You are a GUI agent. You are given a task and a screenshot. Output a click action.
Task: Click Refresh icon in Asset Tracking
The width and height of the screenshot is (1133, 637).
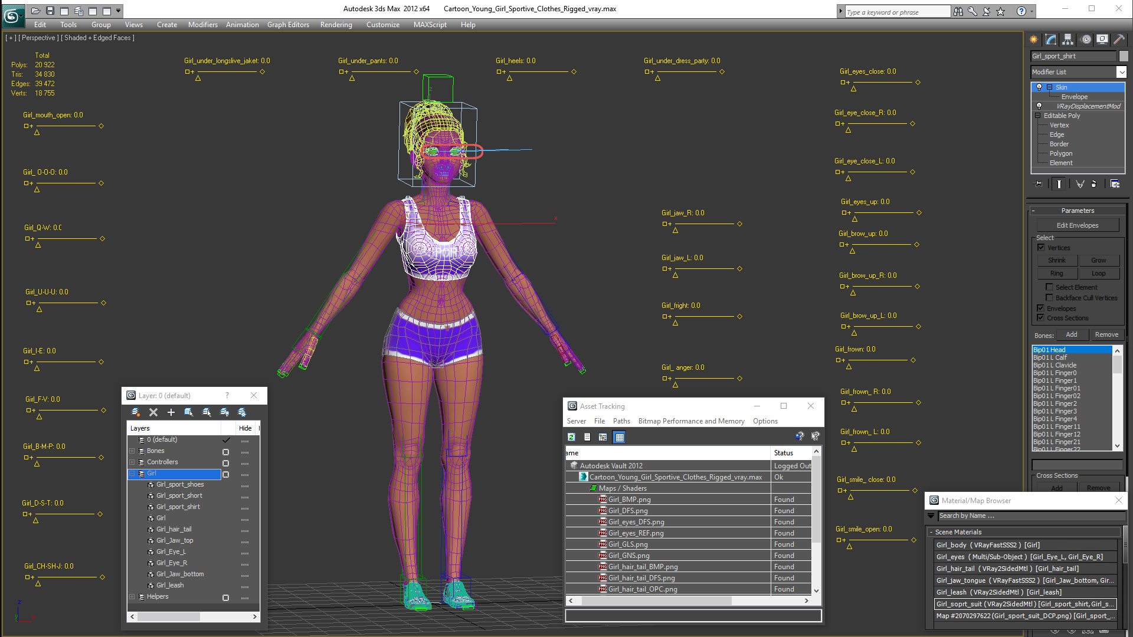click(571, 437)
